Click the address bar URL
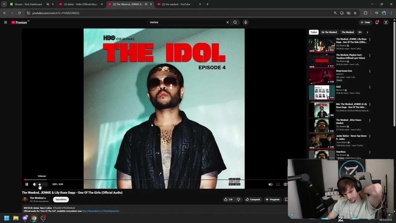 pos(56,13)
